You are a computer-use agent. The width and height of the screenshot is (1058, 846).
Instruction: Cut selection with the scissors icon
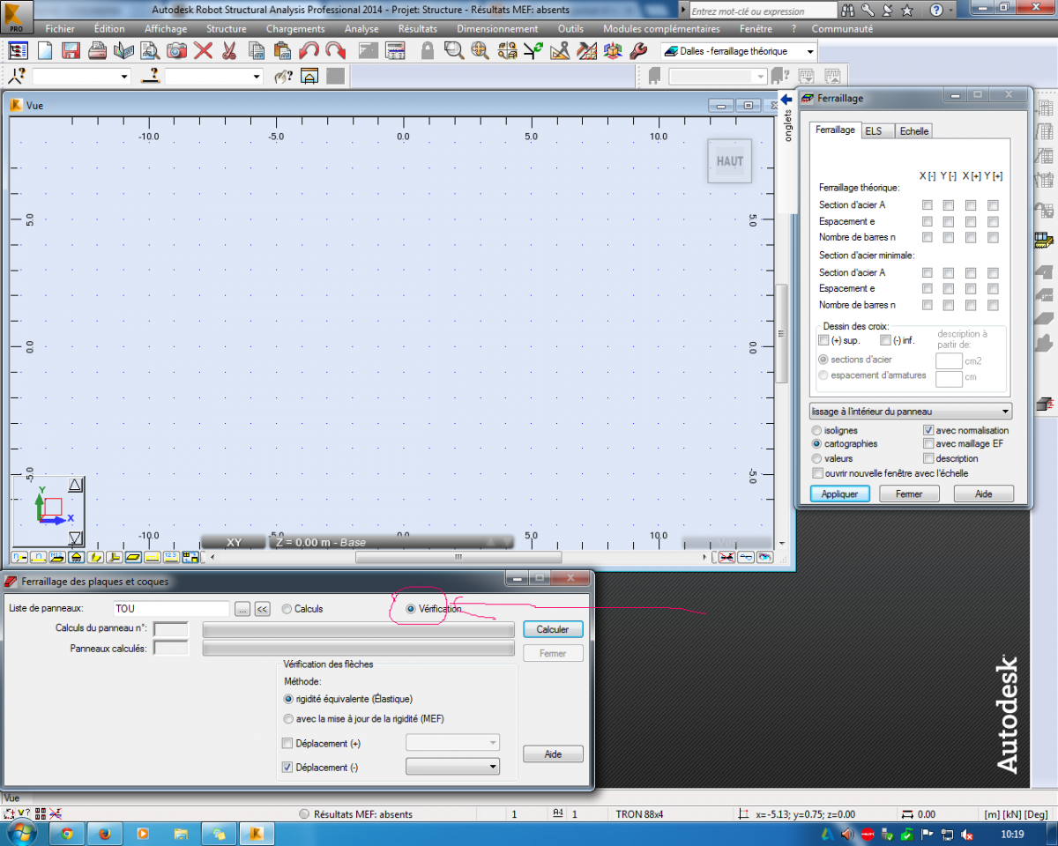[x=229, y=50]
